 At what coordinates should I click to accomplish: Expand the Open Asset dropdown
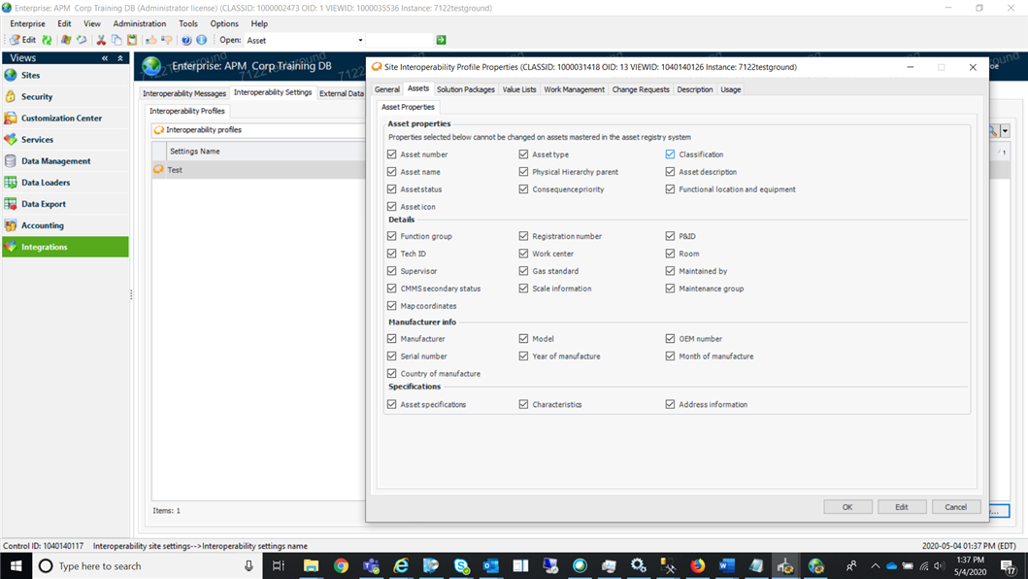[x=360, y=41]
